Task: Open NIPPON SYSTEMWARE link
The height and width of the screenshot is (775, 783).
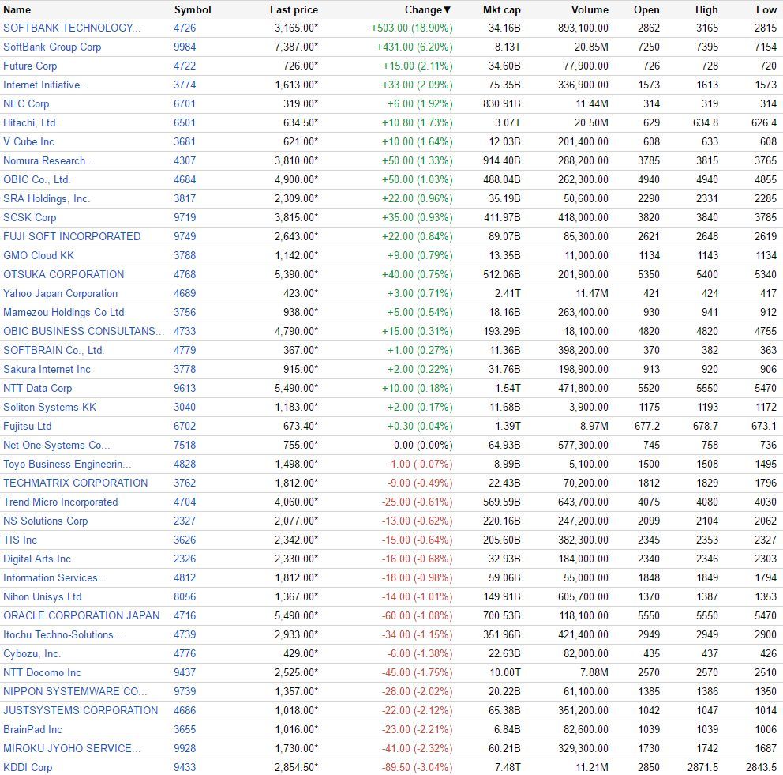Action: click(75, 692)
